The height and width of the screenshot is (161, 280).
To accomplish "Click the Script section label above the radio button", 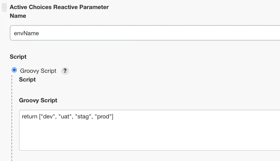I will (18, 57).
